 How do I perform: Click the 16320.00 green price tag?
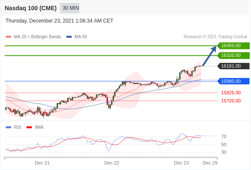[234, 56]
